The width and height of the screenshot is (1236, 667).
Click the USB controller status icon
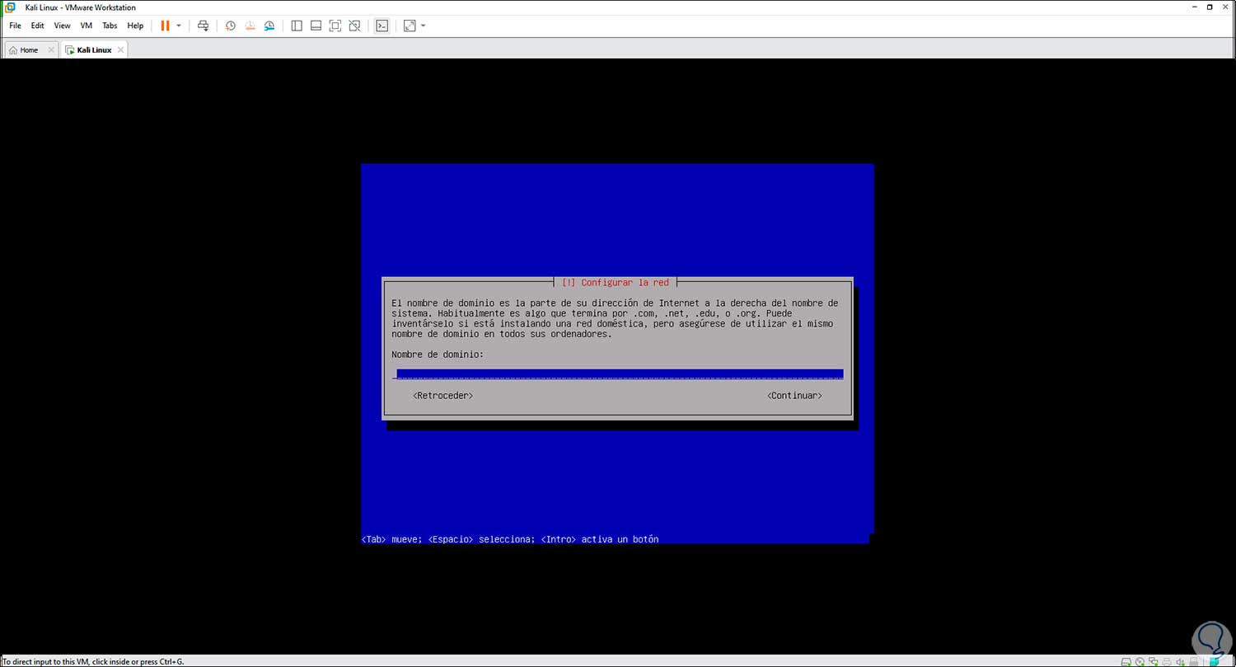click(1192, 661)
